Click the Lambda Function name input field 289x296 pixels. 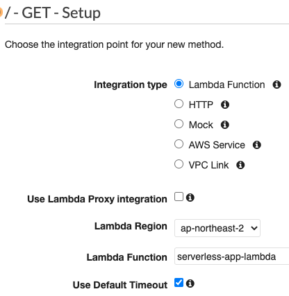[231, 256]
